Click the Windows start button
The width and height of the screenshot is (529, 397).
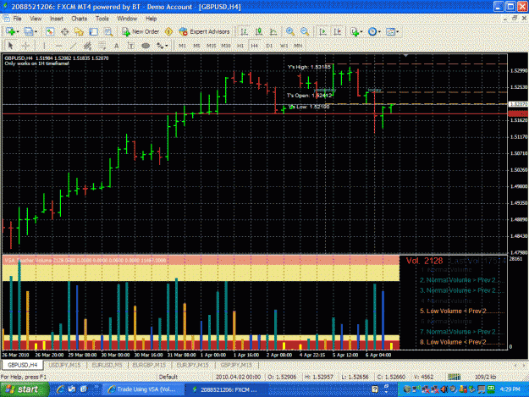coord(25,389)
